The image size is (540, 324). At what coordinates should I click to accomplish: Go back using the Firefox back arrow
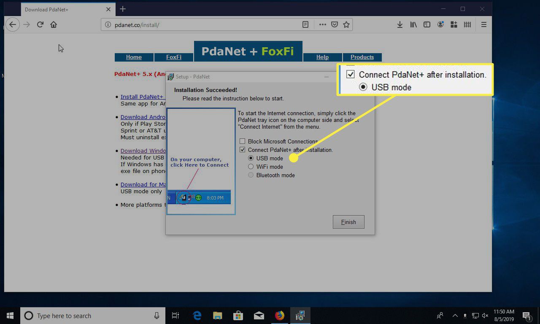pyautogui.click(x=13, y=24)
